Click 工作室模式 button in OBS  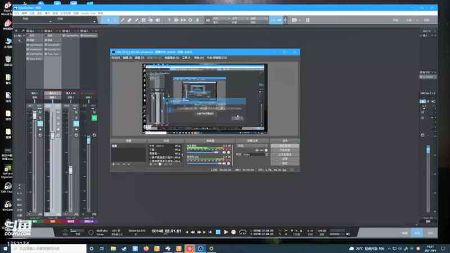285,154
